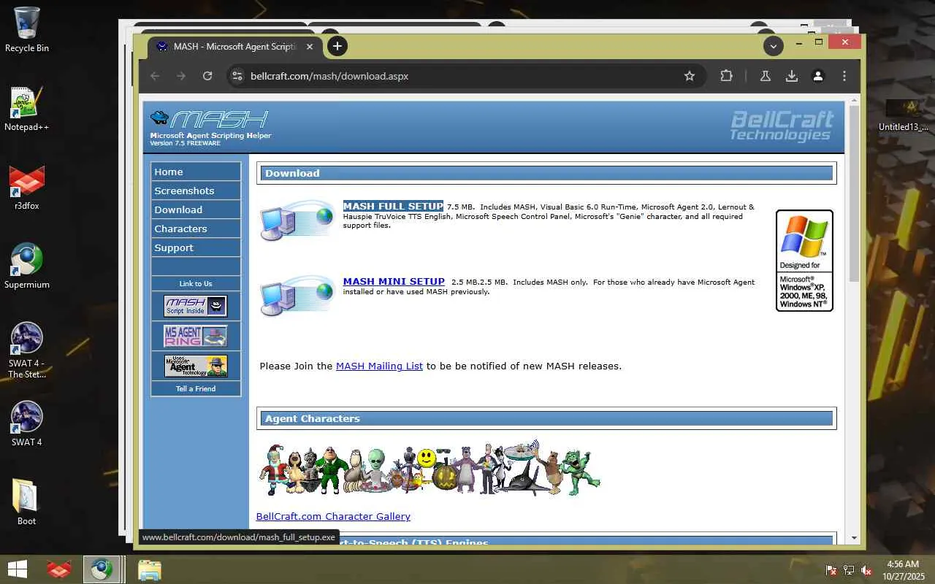935x584 pixels.
Task: Click the MS Agent Ring badge
Action: 196,336
